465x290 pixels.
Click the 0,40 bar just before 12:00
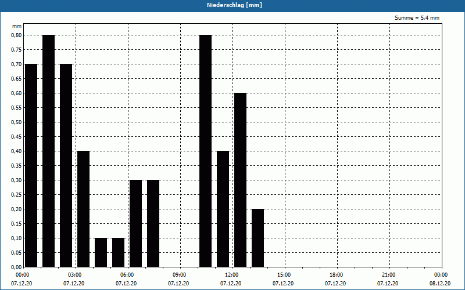click(223, 209)
